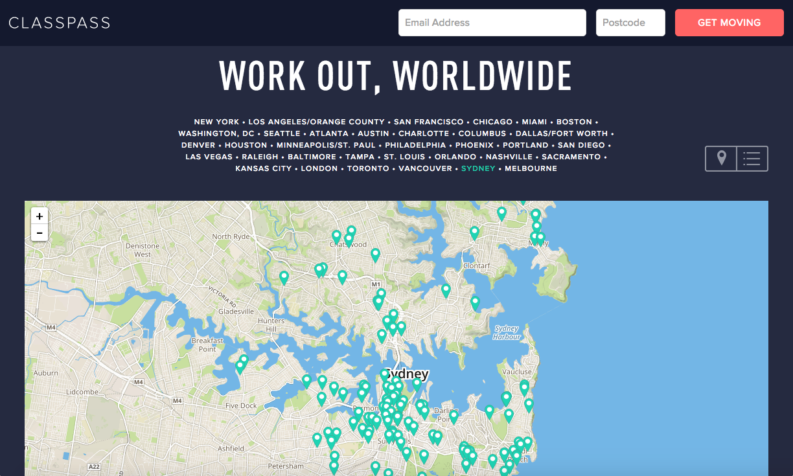793x476 pixels.
Task: Choose San Francisco from city list
Action: [429, 122]
